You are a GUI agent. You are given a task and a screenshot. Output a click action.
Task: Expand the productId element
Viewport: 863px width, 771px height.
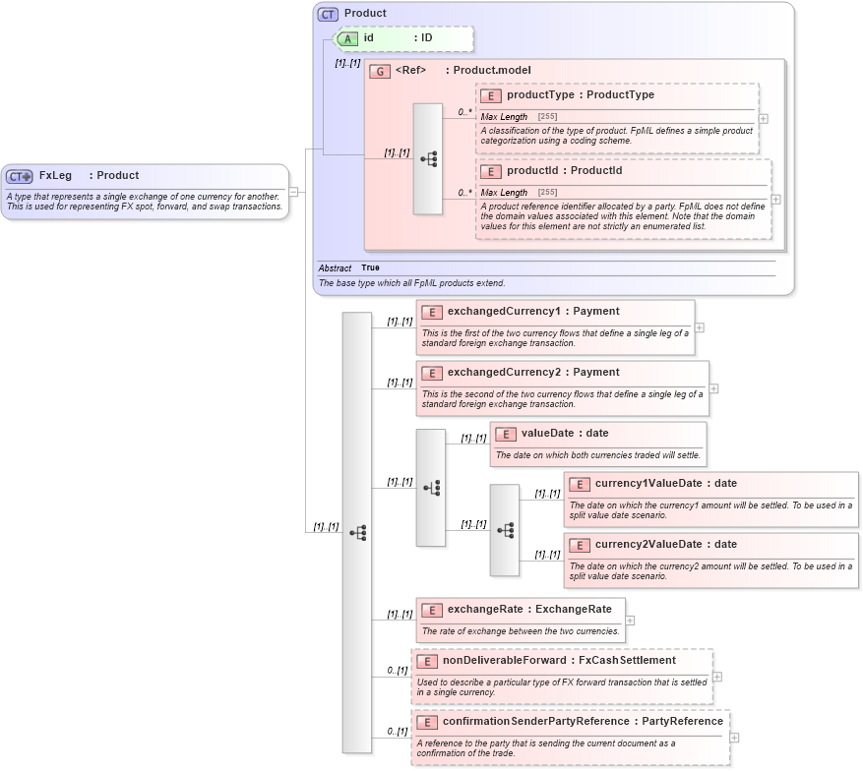pyautogui.click(x=776, y=200)
